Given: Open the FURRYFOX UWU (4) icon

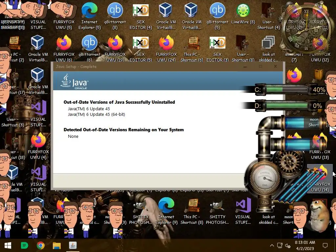Looking at the screenshot, I should point(38,146).
